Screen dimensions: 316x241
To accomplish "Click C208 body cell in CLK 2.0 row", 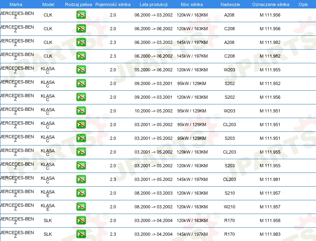I will (x=230, y=29).
